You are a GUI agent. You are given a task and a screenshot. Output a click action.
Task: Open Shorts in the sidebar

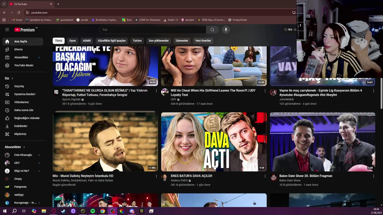[23, 49]
